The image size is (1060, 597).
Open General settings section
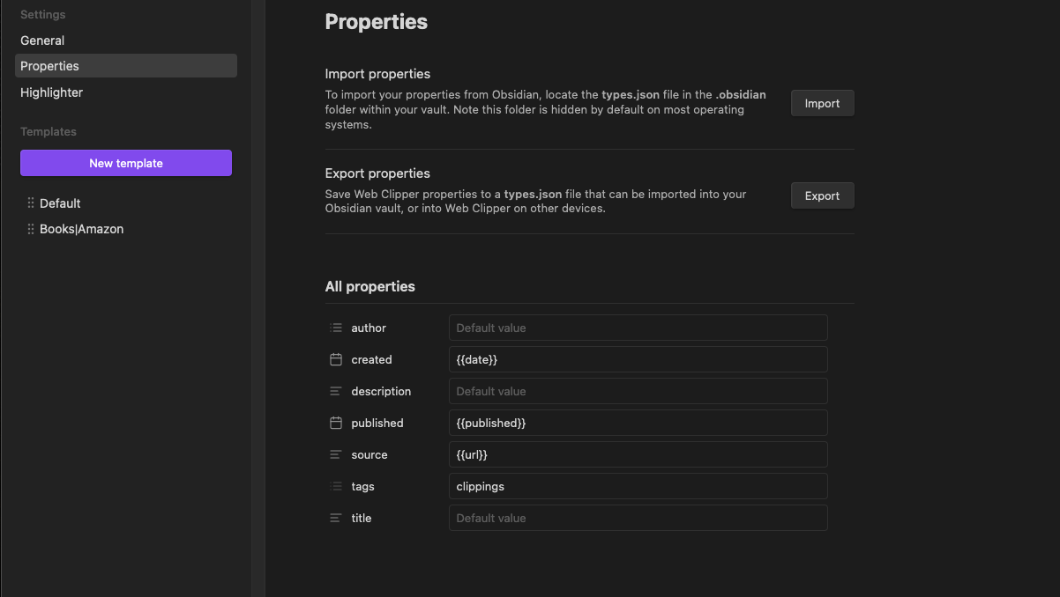[x=42, y=41]
